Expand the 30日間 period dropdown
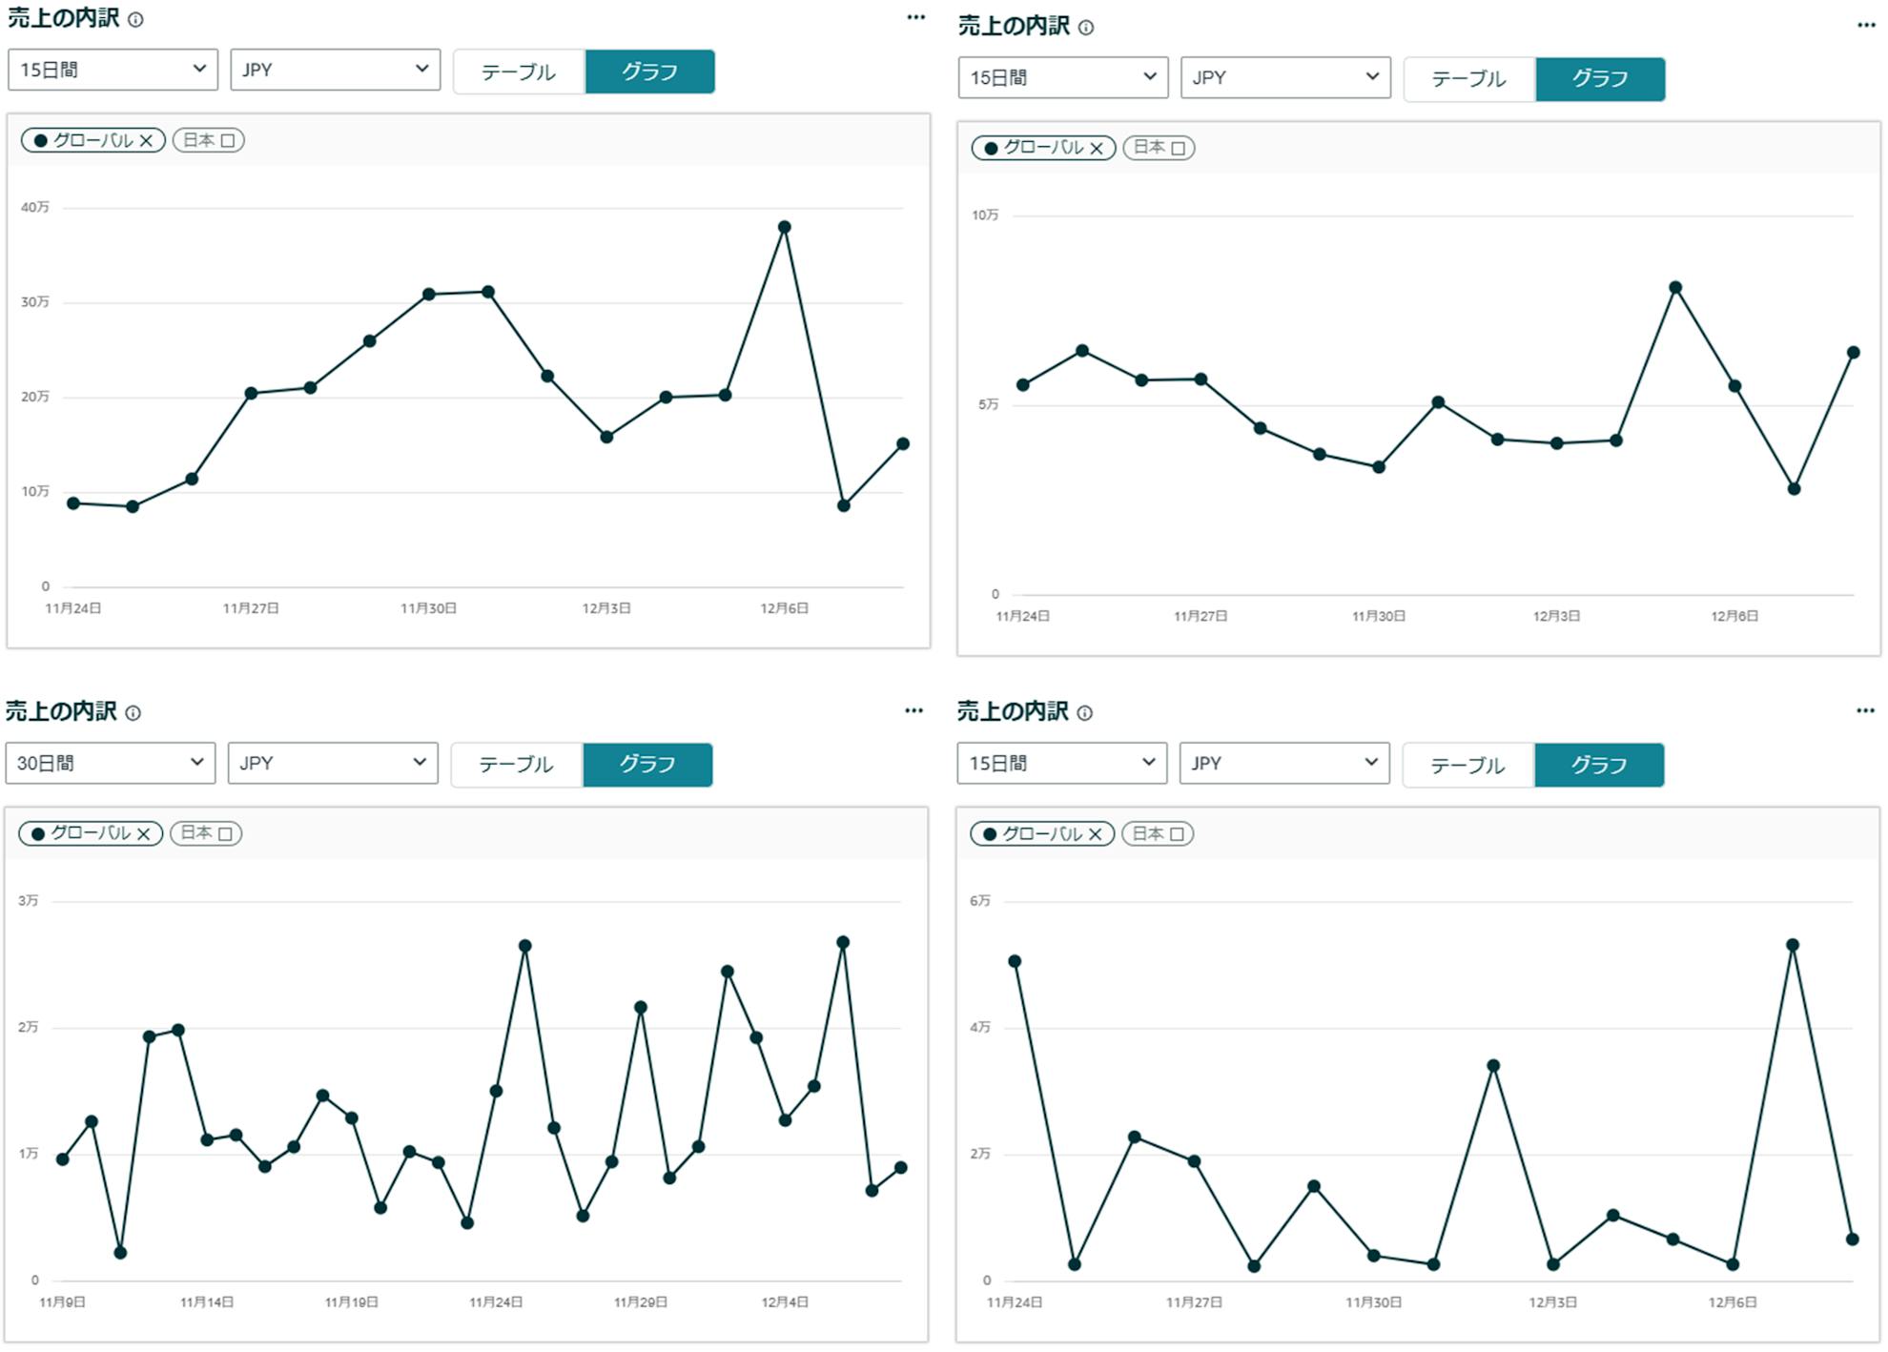Screen dimensions: 1888x1352 coord(111,764)
